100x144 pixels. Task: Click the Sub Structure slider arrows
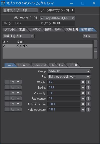[x=83, y=104]
